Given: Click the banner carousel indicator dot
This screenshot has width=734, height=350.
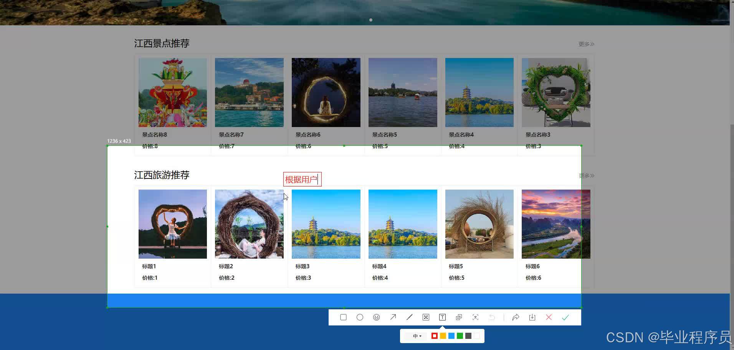Looking at the screenshot, I should click(371, 20).
